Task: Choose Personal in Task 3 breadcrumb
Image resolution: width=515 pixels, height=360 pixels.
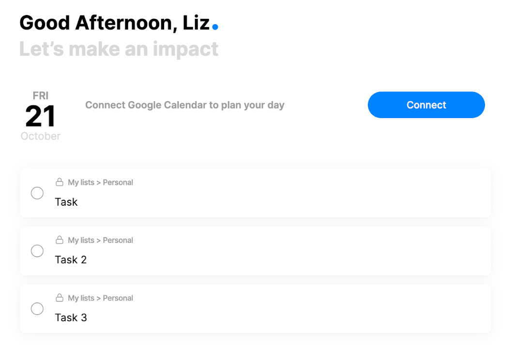Action: (118, 298)
